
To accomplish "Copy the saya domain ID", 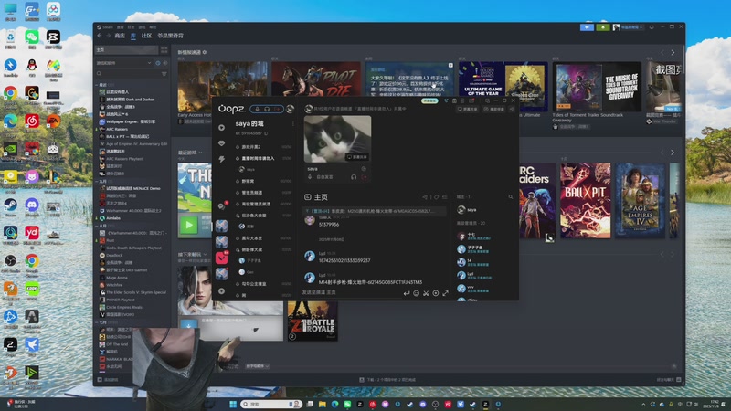I will point(266,133).
